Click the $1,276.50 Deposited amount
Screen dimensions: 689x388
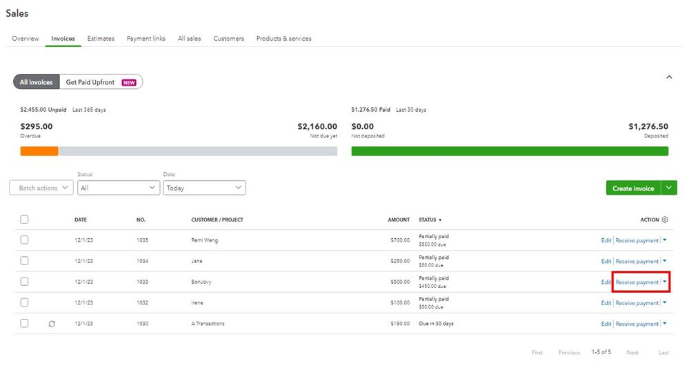coord(648,126)
